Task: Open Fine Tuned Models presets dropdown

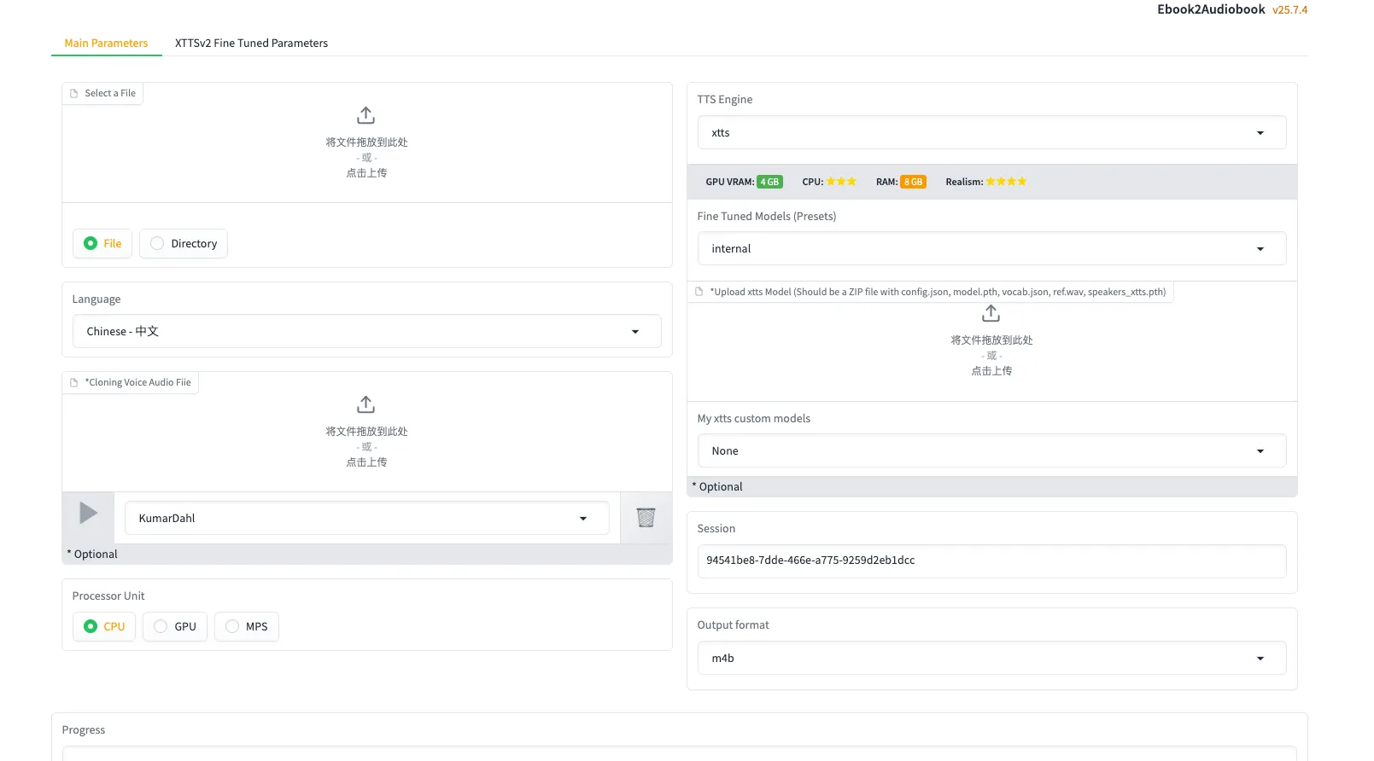Action: click(991, 248)
